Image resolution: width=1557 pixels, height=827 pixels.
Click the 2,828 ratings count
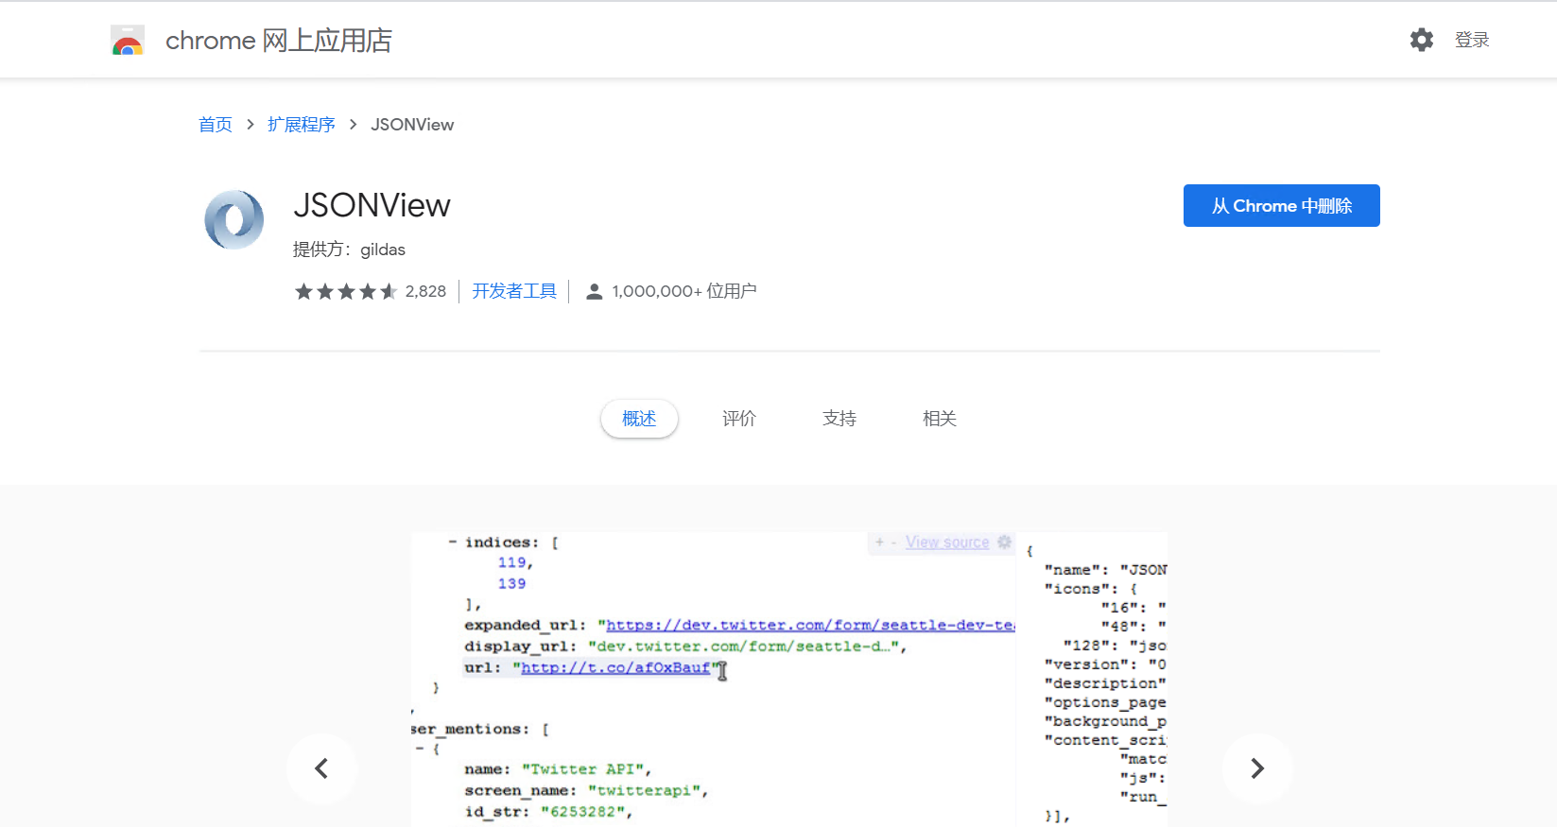coord(425,291)
